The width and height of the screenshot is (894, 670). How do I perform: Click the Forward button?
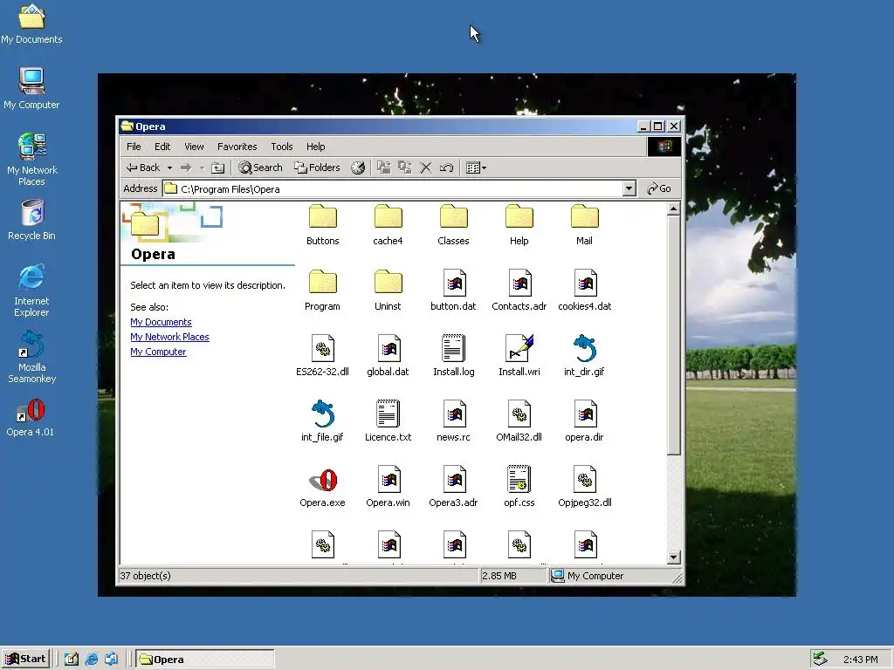point(186,167)
